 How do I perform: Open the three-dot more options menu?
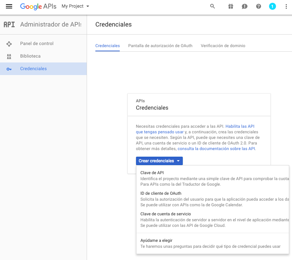[x=286, y=6]
